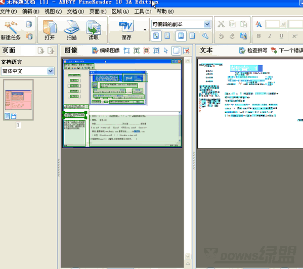The height and width of the screenshot is (269, 303).
Task: Click the Paste clipboard icon
Action: point(243,24)
